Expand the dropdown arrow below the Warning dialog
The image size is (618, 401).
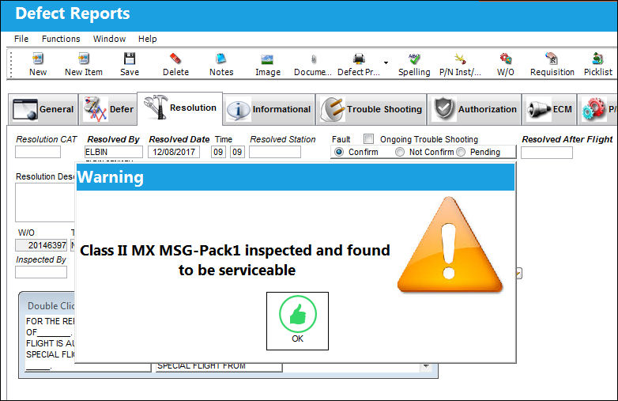pyautogui.click(x=426, y=367)
